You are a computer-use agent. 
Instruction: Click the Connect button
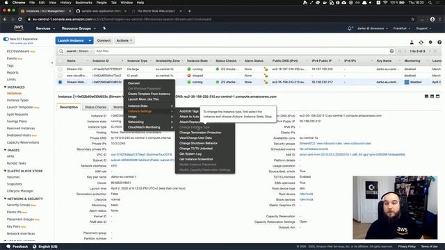[104, 40]
